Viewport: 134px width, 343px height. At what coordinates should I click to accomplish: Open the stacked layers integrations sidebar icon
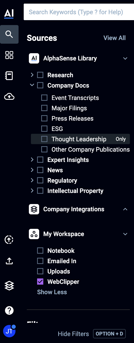9,286
